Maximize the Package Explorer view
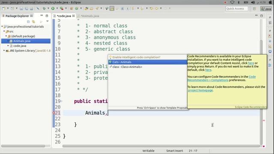Viewport: 274px width, 154px height. pyautogui.click(x=47, y=16)
